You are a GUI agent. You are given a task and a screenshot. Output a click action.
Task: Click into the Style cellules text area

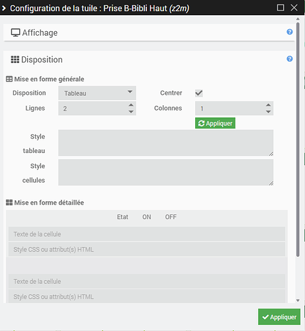pyautogui.click(x=166, y=172)
